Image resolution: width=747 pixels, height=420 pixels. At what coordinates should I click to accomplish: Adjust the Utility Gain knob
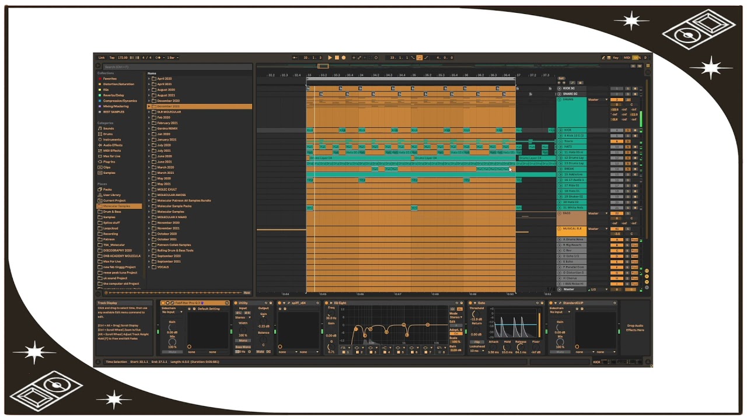[263, 320]
